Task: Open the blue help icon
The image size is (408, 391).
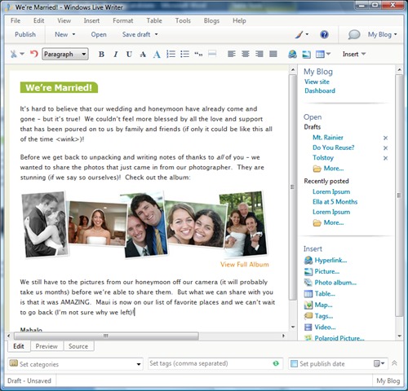Action: pos(324,34)
